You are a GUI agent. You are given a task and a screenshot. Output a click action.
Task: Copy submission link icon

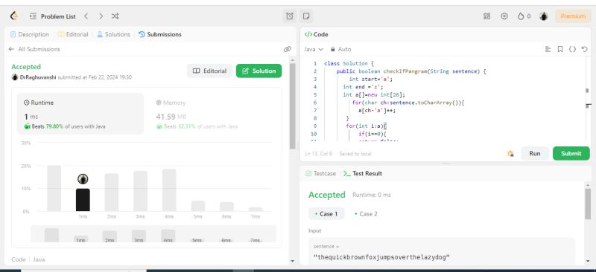pos(288,49)
